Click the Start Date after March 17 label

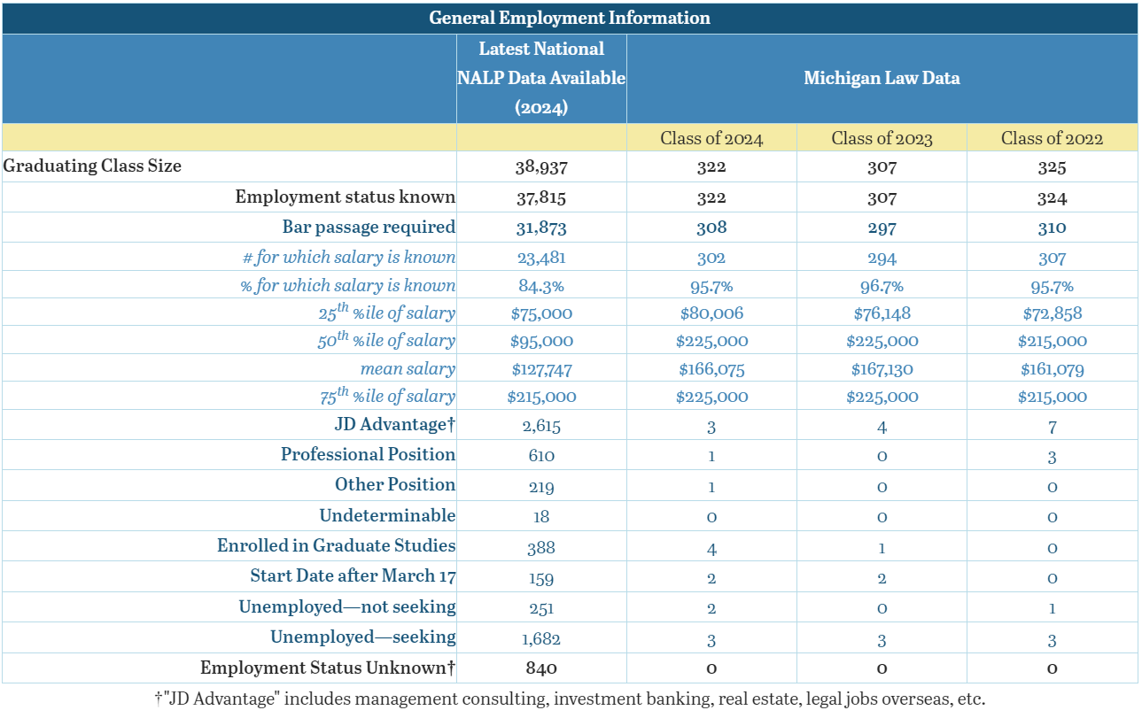point(353,576)
